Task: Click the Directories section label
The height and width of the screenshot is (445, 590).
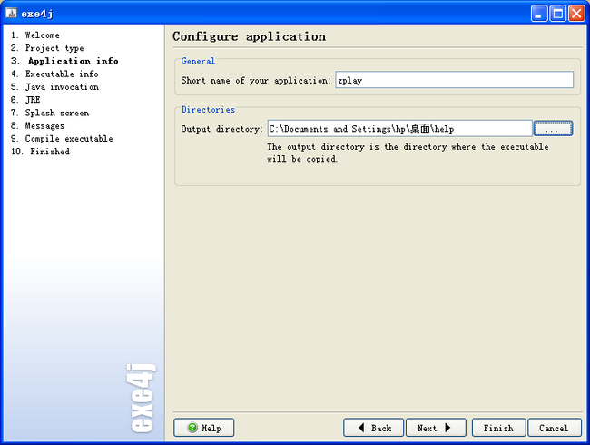Action: click(x=208, y=109)
